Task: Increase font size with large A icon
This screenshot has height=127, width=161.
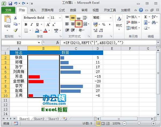Action: (48, 24)
